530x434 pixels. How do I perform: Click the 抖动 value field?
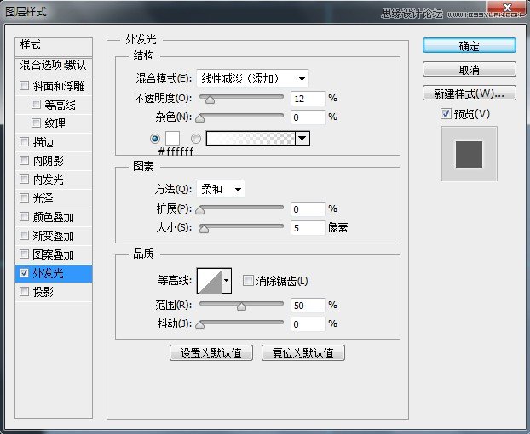click(x=308, y=324)
